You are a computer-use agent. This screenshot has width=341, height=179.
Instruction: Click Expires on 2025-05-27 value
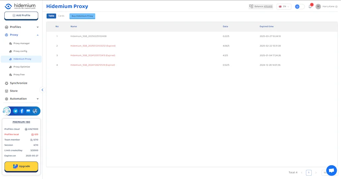point(32,156)
